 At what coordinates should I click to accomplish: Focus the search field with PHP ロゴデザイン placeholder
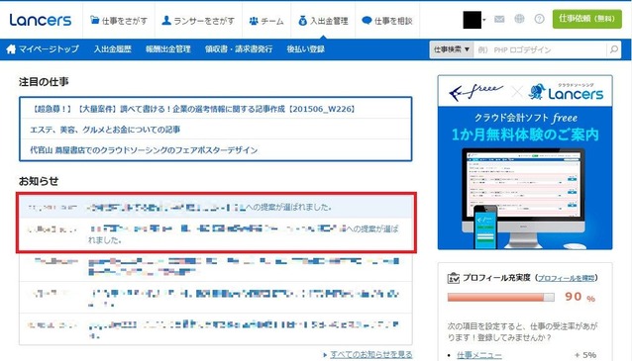540,49
